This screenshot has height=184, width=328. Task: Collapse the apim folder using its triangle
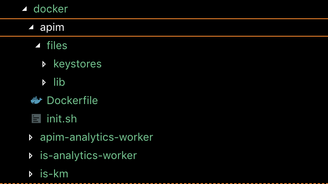(x=31, y=27)
